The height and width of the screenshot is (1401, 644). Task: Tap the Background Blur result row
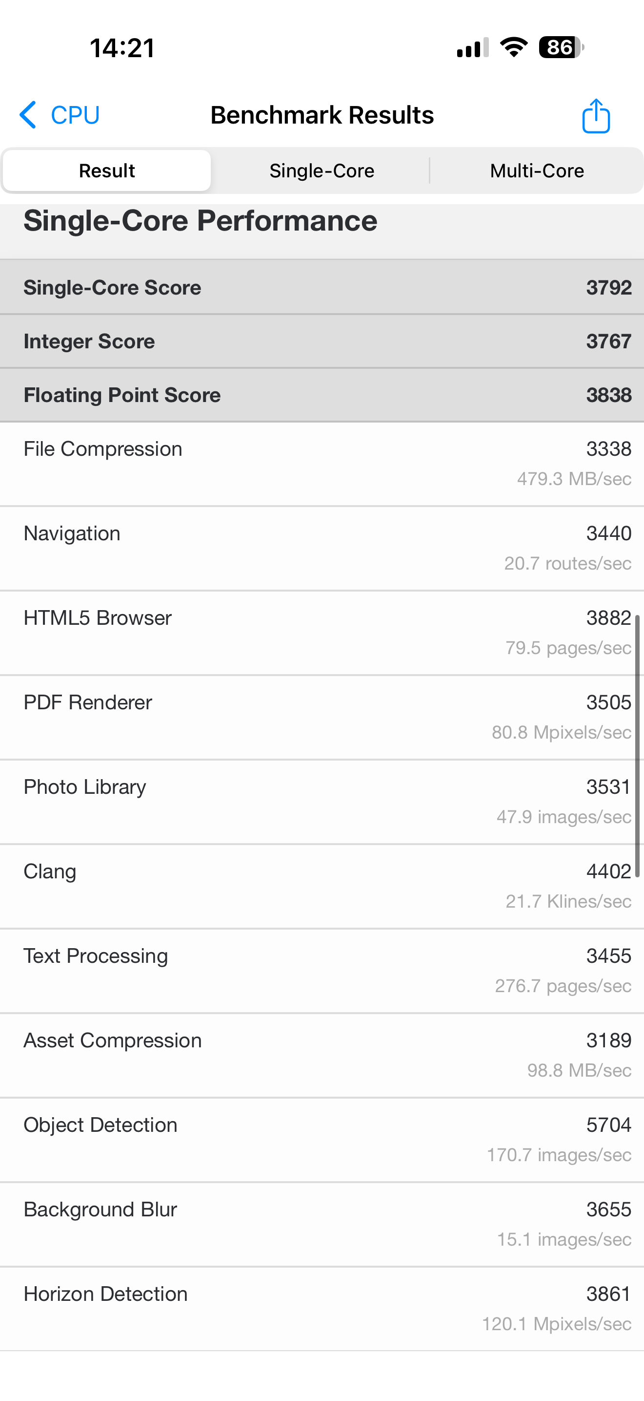(322, 1224)
